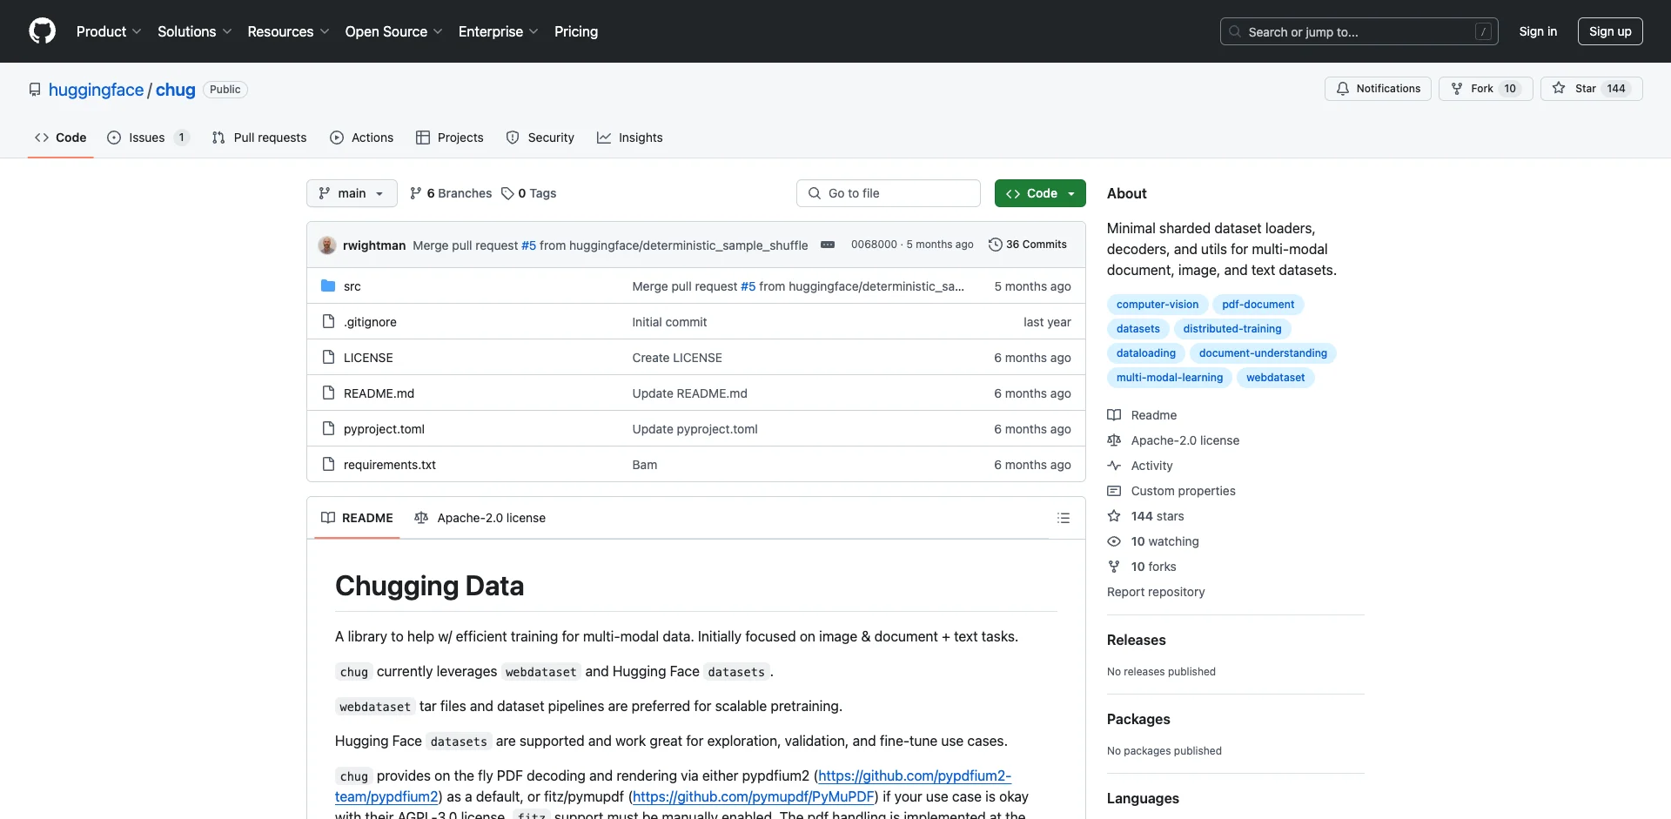This screenshot has height=819, width=1671.
Task: Star the chug repository
Action: tap(1591, 89)
